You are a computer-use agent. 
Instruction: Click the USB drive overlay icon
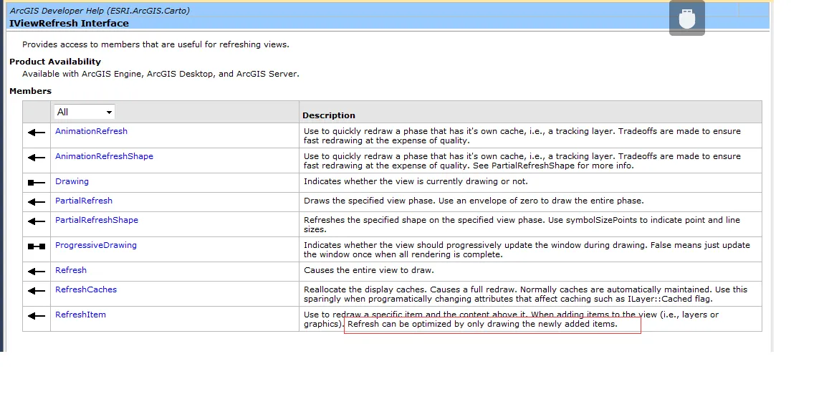(x=687, y=19)
